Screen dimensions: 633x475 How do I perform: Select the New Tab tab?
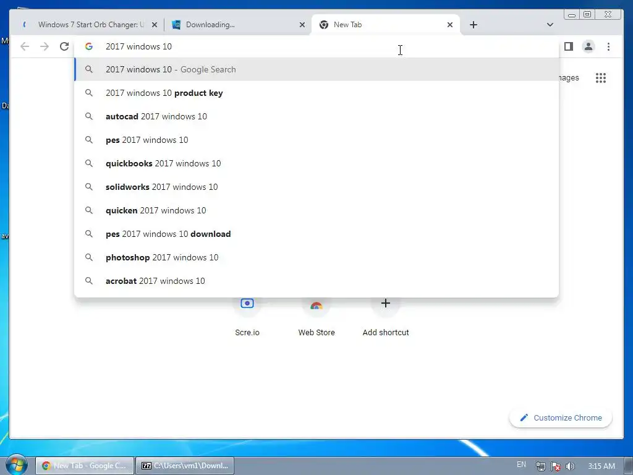pyautogui.click(x=385, y=25)
